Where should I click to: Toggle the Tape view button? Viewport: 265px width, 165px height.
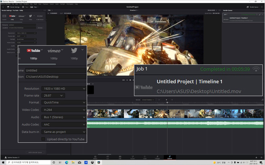pyautogui.click(x=25, y=7)
